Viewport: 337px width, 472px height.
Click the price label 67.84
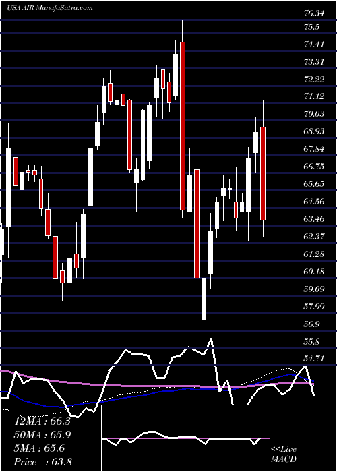click(x=315, y=149)
